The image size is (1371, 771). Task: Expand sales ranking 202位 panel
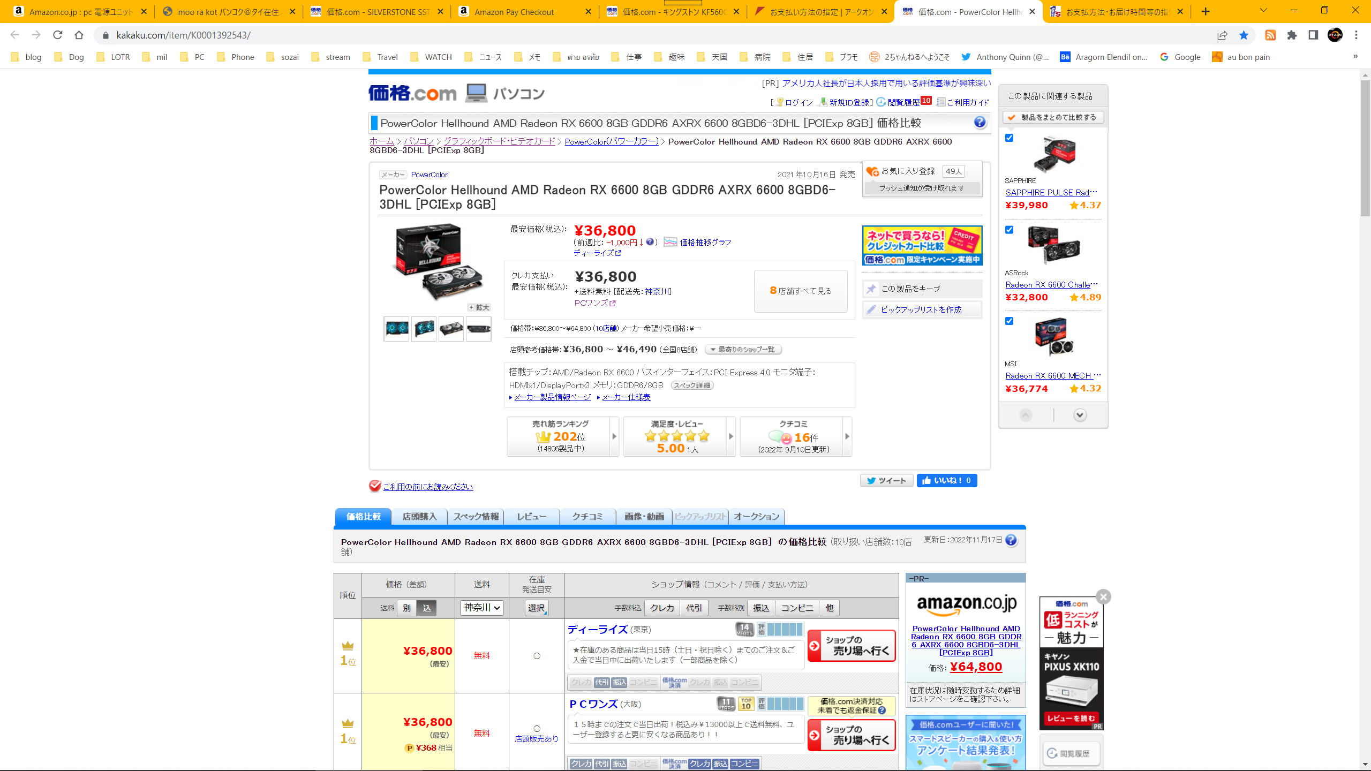563,436
